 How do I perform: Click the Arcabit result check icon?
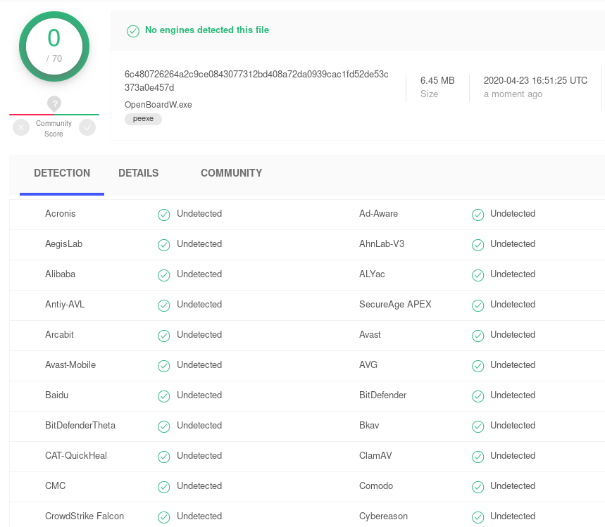tap(164, 336)
